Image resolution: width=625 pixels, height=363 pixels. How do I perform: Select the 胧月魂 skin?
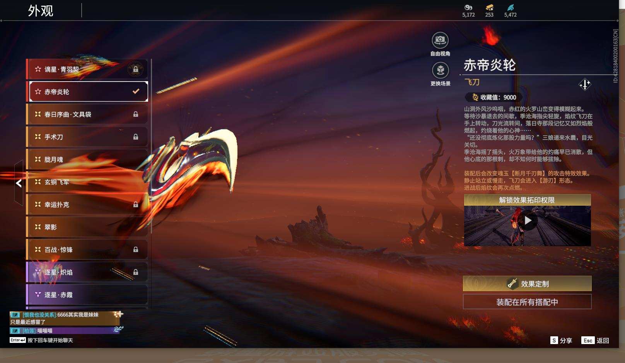click(x=87, y=159)
